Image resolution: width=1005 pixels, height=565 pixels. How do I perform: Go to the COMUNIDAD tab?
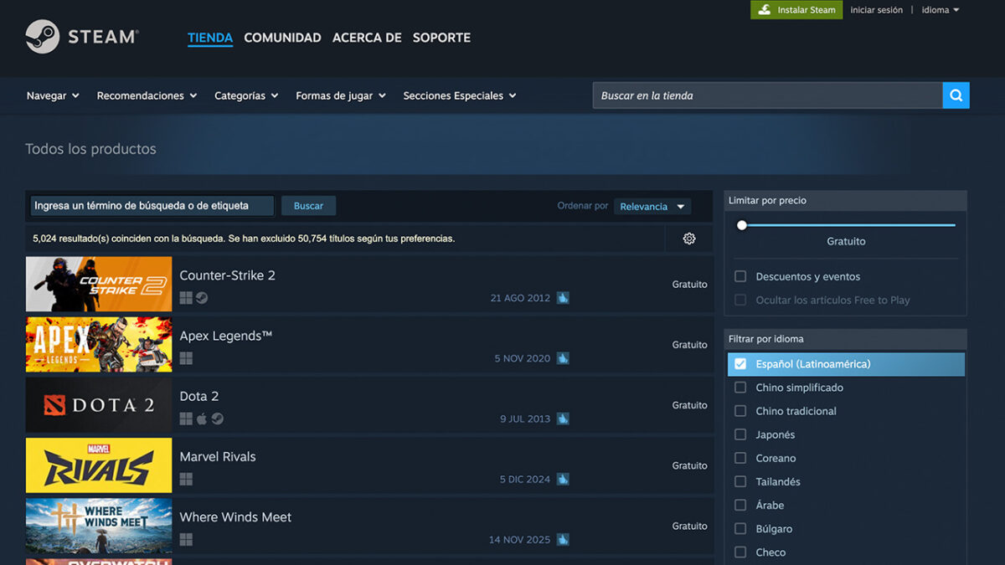coord(282,38)
